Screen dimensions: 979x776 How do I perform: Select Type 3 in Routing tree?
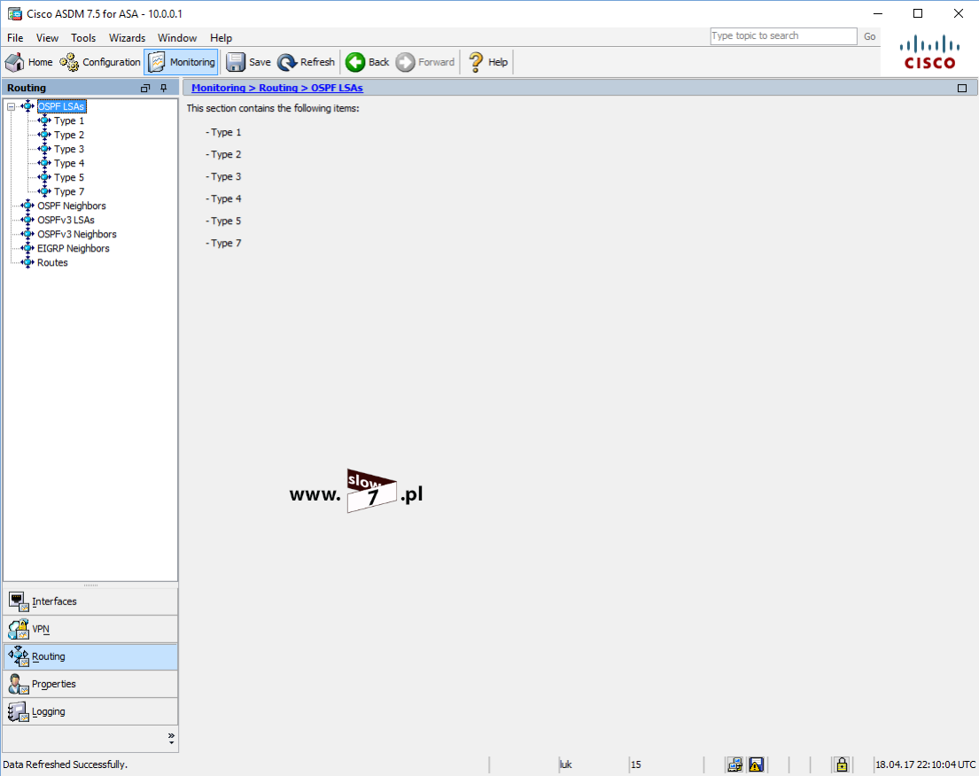[69, 149]
